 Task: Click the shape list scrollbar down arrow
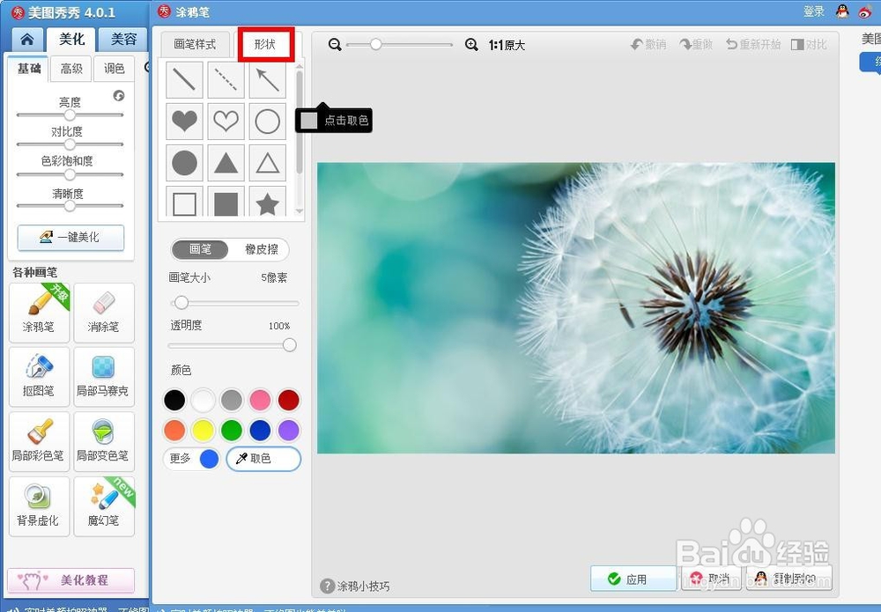[300, 211]
